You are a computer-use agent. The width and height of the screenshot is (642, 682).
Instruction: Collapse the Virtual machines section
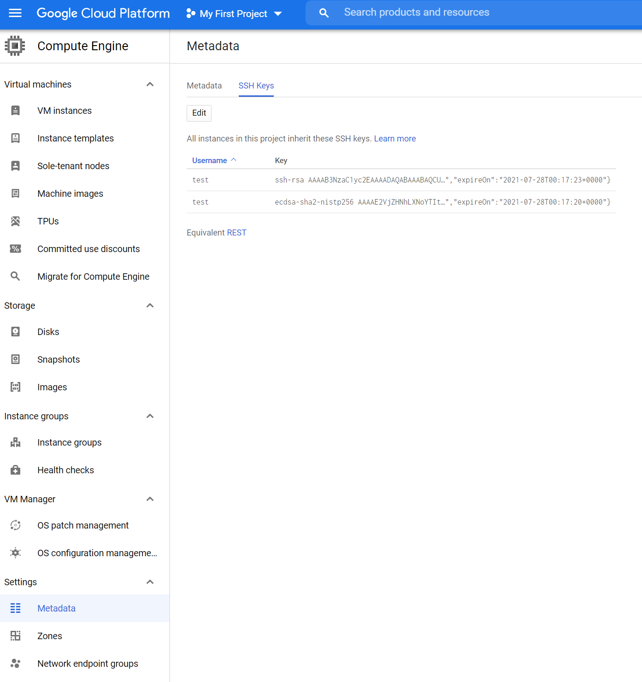tap(150, 84)
